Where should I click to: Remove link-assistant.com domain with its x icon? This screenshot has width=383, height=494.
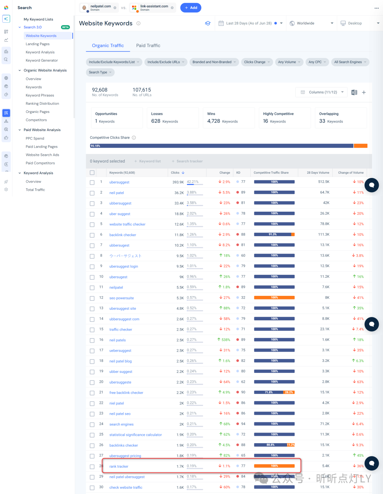tap(172, 8)
